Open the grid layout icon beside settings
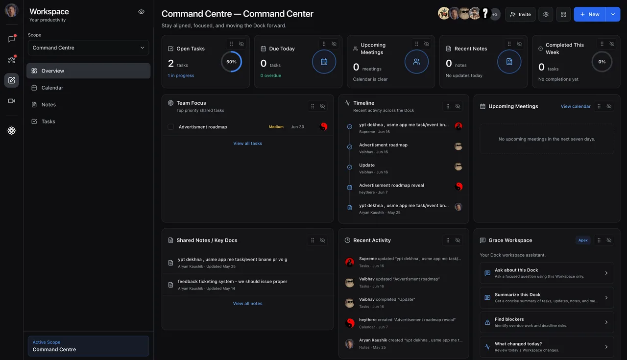The width and height of the screenshot is (627, 360). pyautogui.click(x=563, y=14)
